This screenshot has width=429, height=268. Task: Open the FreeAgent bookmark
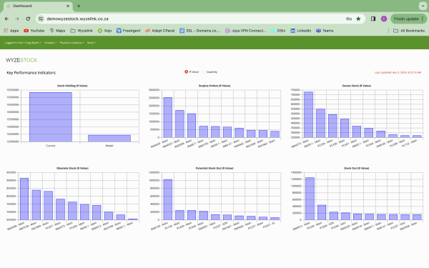tap(128, 31)
